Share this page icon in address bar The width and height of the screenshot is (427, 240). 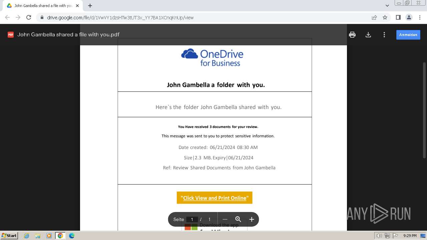[374, 18]
